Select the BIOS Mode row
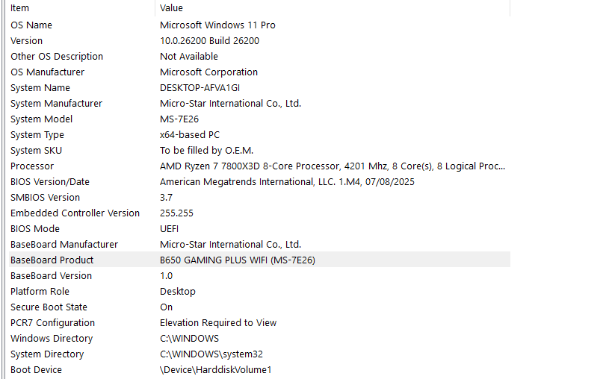This screenshot has width=609, height=379. pos(35,229)
